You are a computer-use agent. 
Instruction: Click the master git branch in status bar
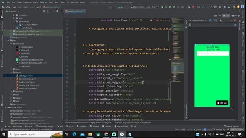[218, 130]
